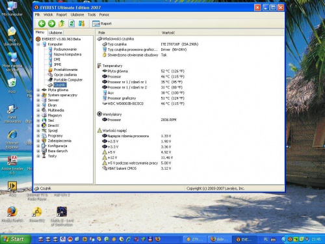Select the WDC WD800JB hard disk row
Viewport: 325px width, 244px height.
143,103
